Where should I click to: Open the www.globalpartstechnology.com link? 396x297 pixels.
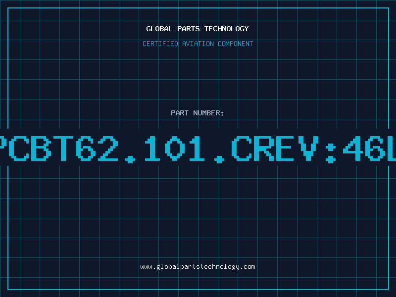(x=198, y=267)
